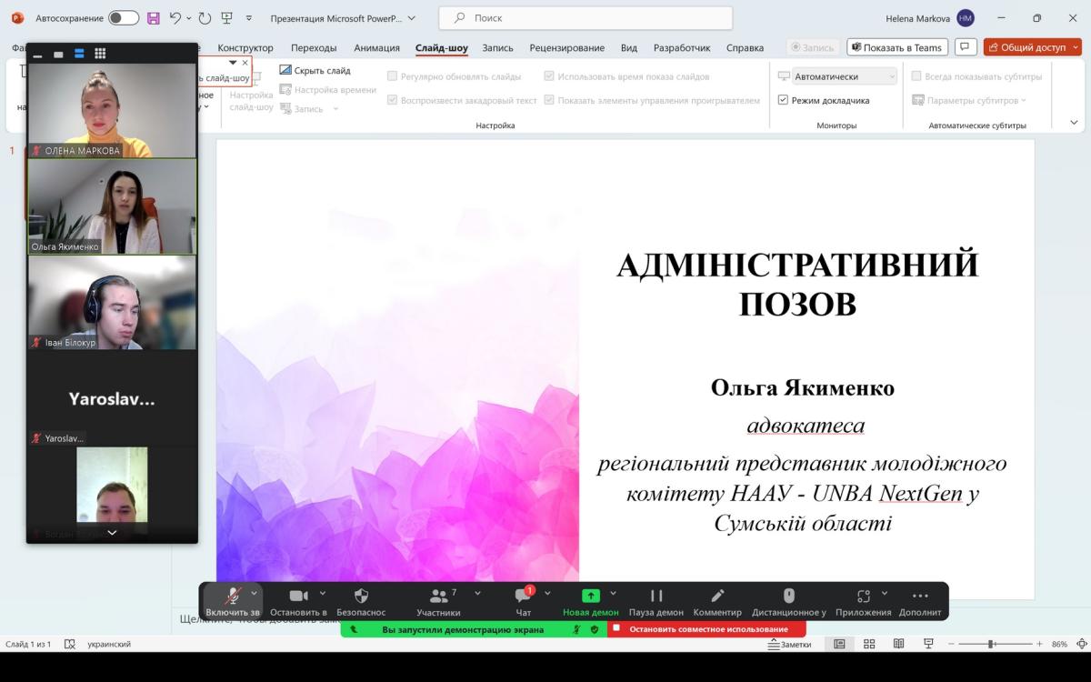Open the Transitions ribbon tab
1091x682 pixels.
[314, 47]
